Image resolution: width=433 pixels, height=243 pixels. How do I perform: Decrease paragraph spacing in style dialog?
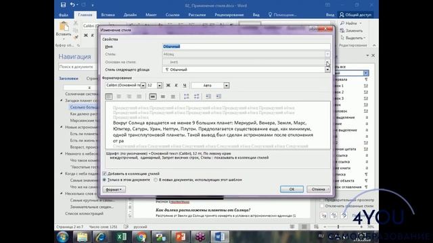pyautogui.click(x=197, y=97)
